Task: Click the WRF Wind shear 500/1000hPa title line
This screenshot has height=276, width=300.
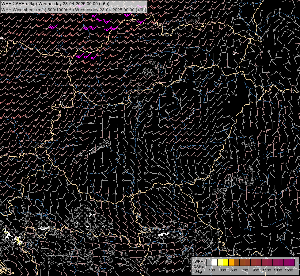Action: pyautogui.click(x=74, y=10)
